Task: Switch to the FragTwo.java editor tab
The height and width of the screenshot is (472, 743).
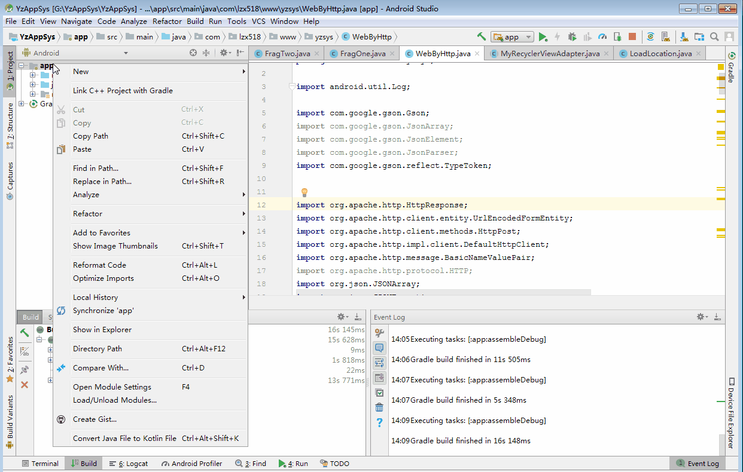Action: point(287,53)
